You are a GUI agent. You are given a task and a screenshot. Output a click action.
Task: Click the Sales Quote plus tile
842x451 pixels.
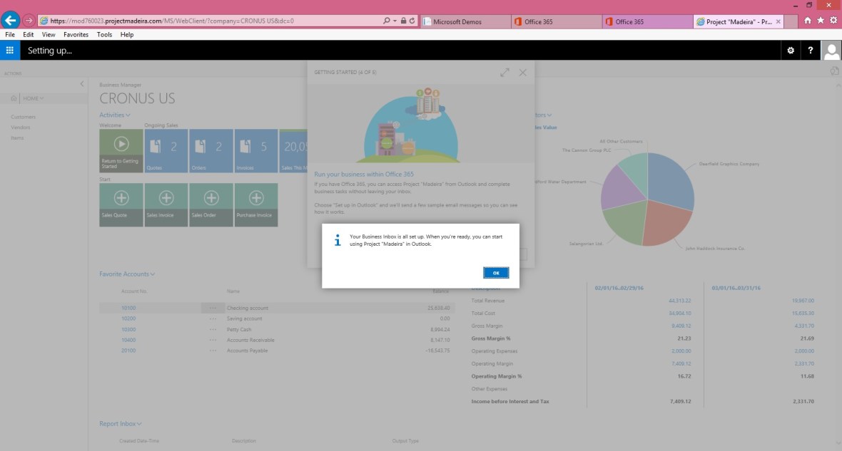[121, 204]
